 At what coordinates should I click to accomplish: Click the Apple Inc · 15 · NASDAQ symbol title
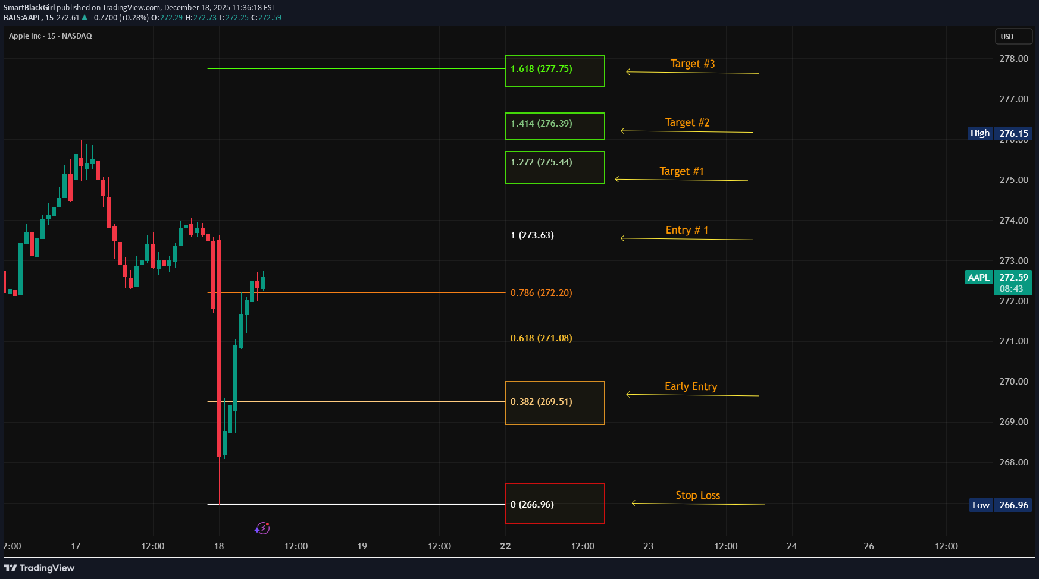(x=51, y=36)
